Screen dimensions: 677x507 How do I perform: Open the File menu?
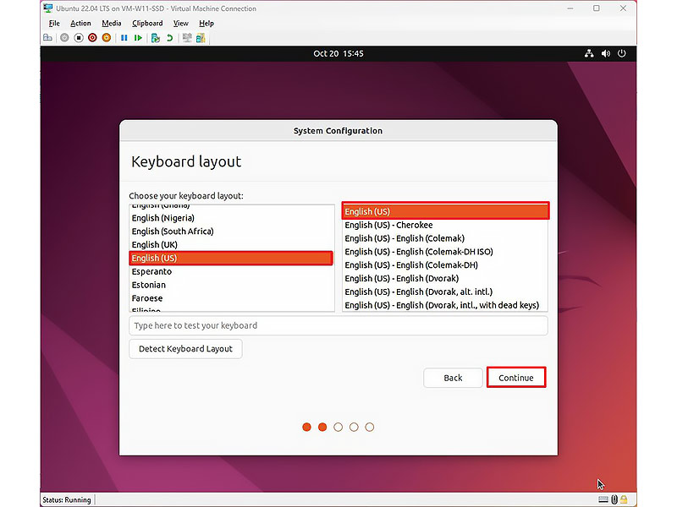click(54, 24)
